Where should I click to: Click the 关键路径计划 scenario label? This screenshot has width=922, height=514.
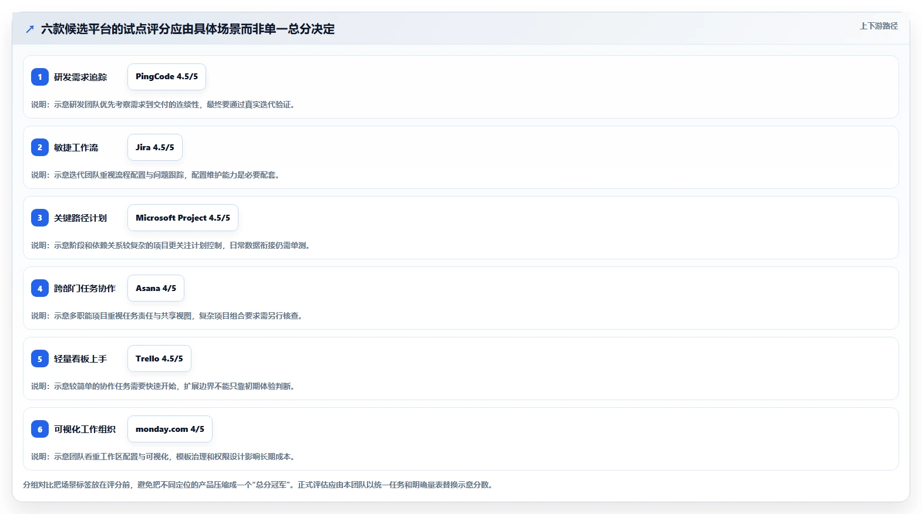click(x=80, y=218)
